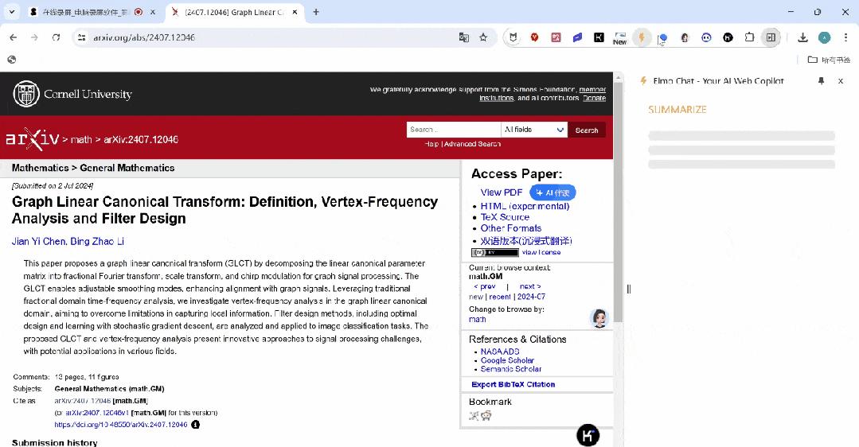Open the Chrome downloads icon

(x=802, y=37)
